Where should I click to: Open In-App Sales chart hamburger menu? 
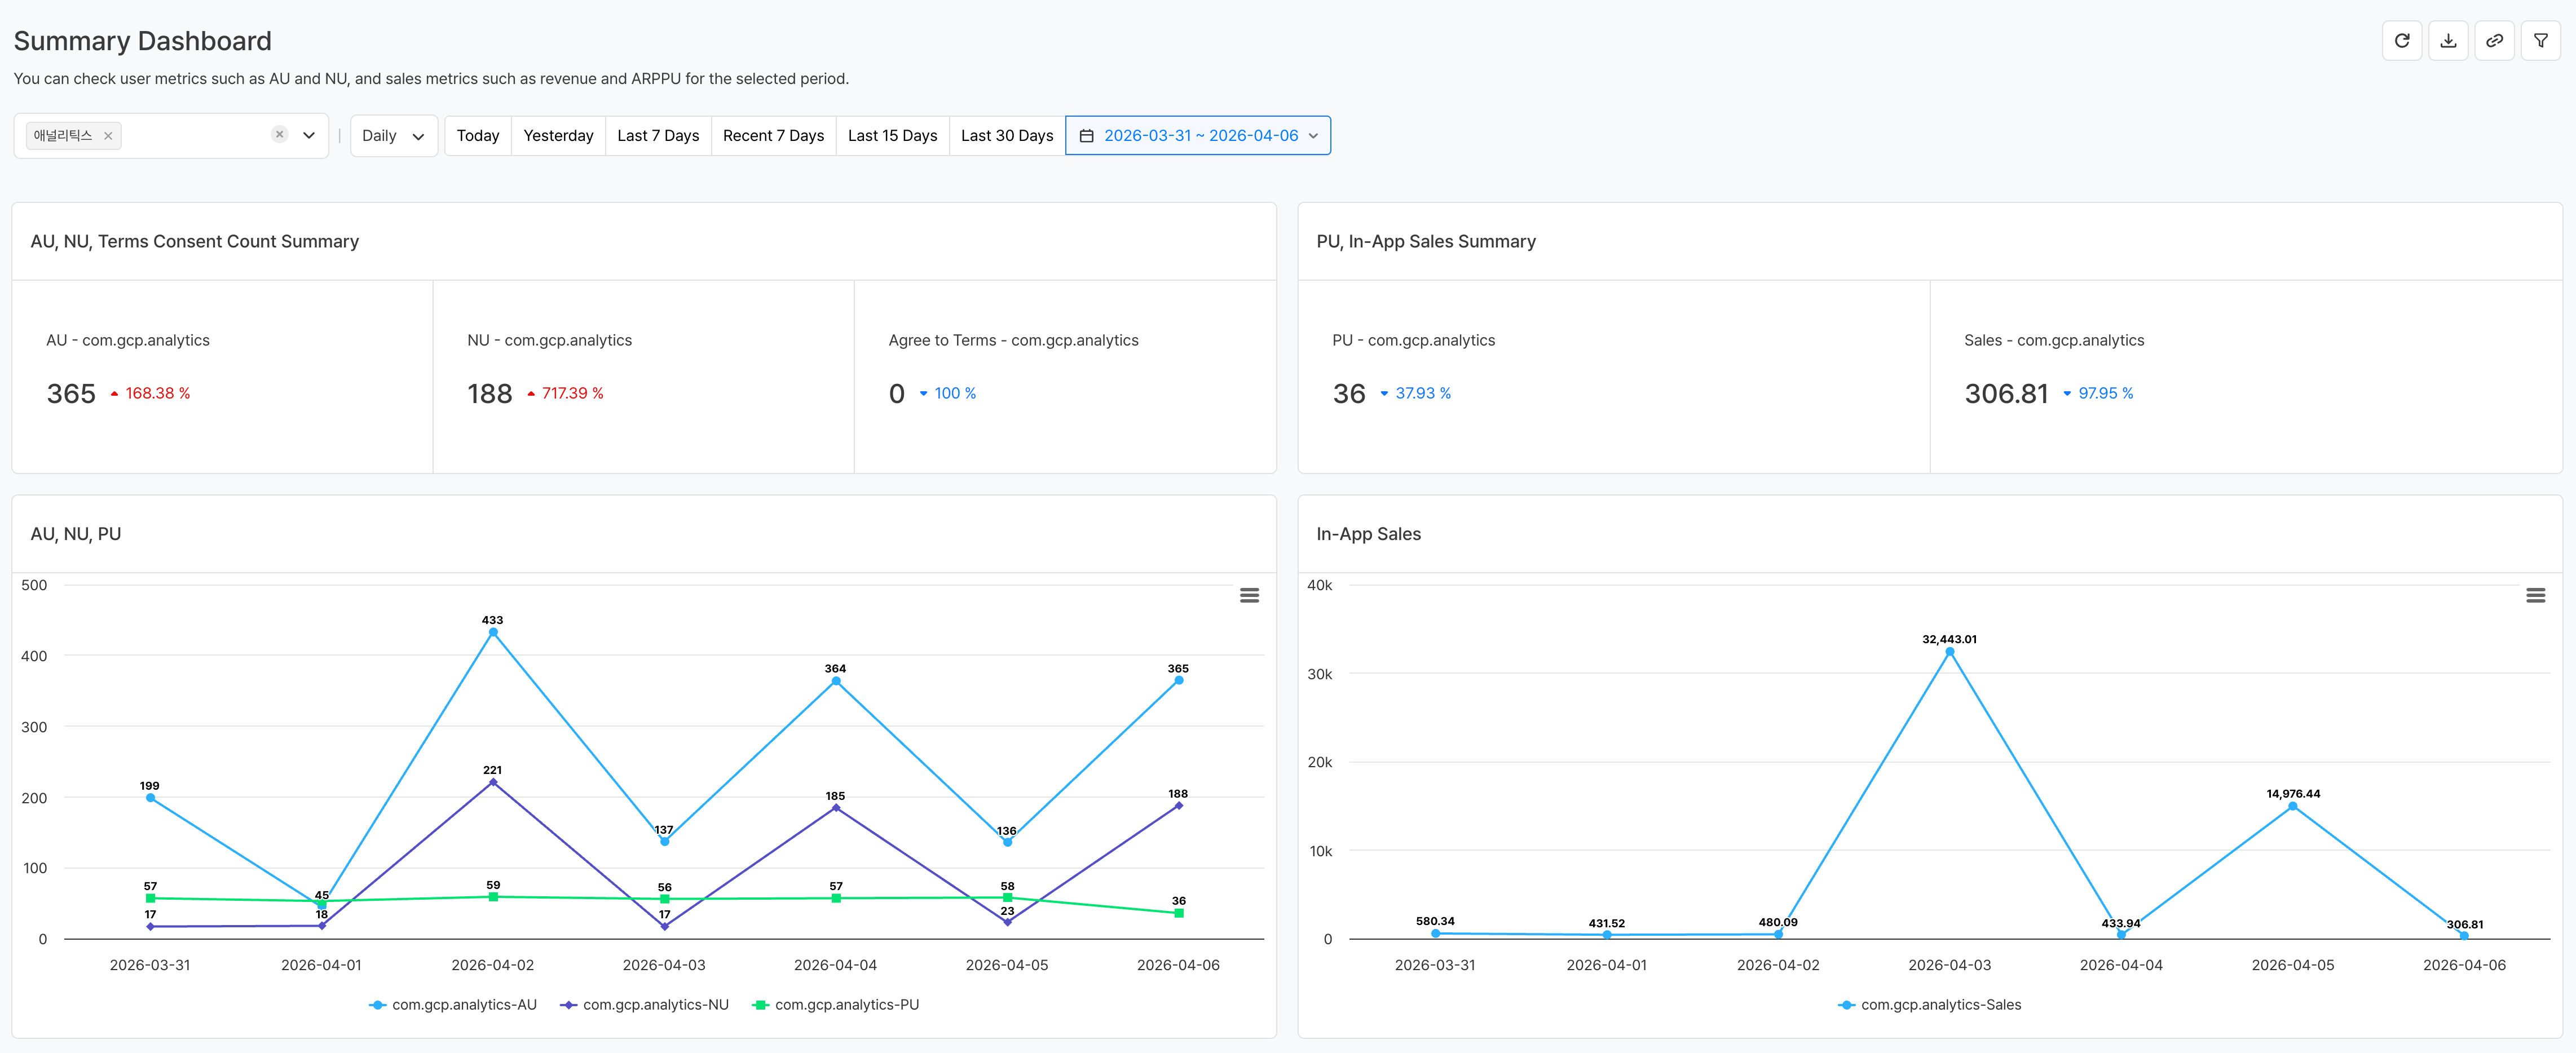[x=2535, y=595]
